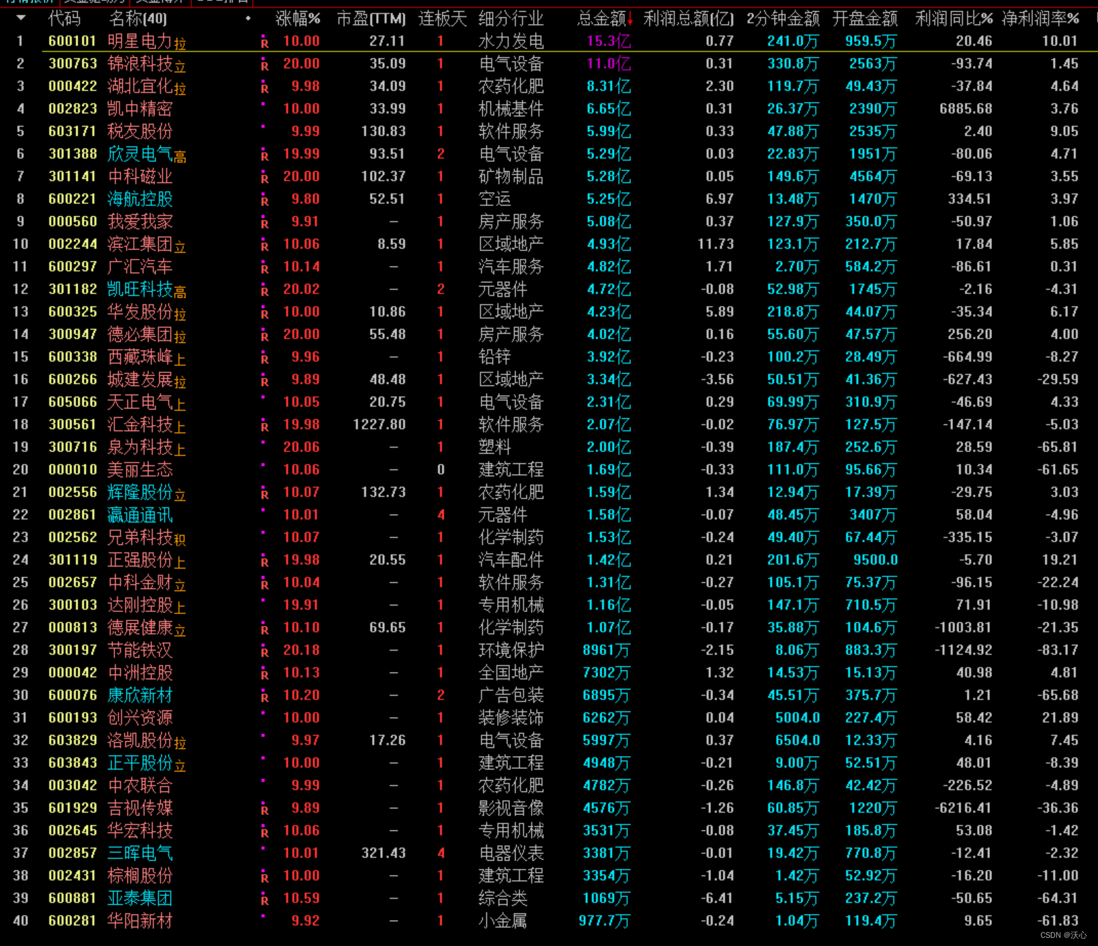Click stock code 300716
Viewport: 1098px width, 946px height.
point(72,447)
